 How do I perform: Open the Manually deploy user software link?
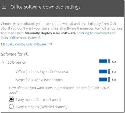tap(23, 44)
